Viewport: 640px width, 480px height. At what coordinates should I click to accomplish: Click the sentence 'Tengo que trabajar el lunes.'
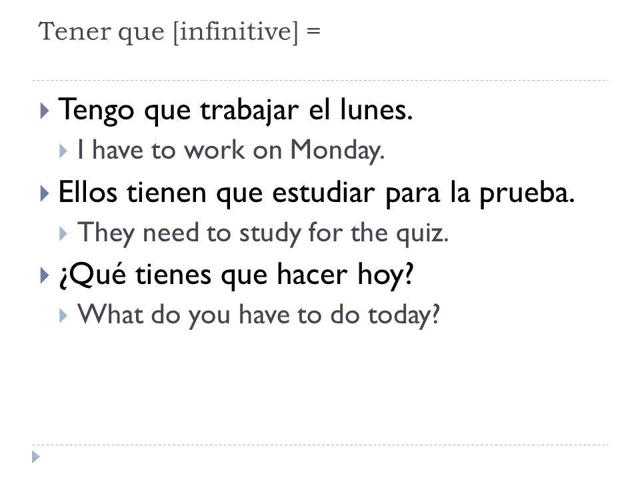pyautogui.click(x=235, y=110)
